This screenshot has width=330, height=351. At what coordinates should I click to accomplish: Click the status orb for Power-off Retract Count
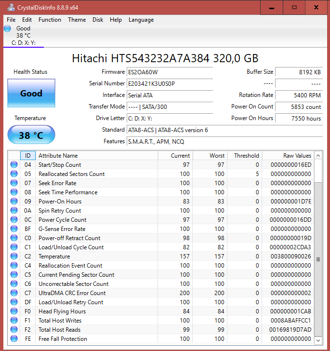tap(14, 238)
